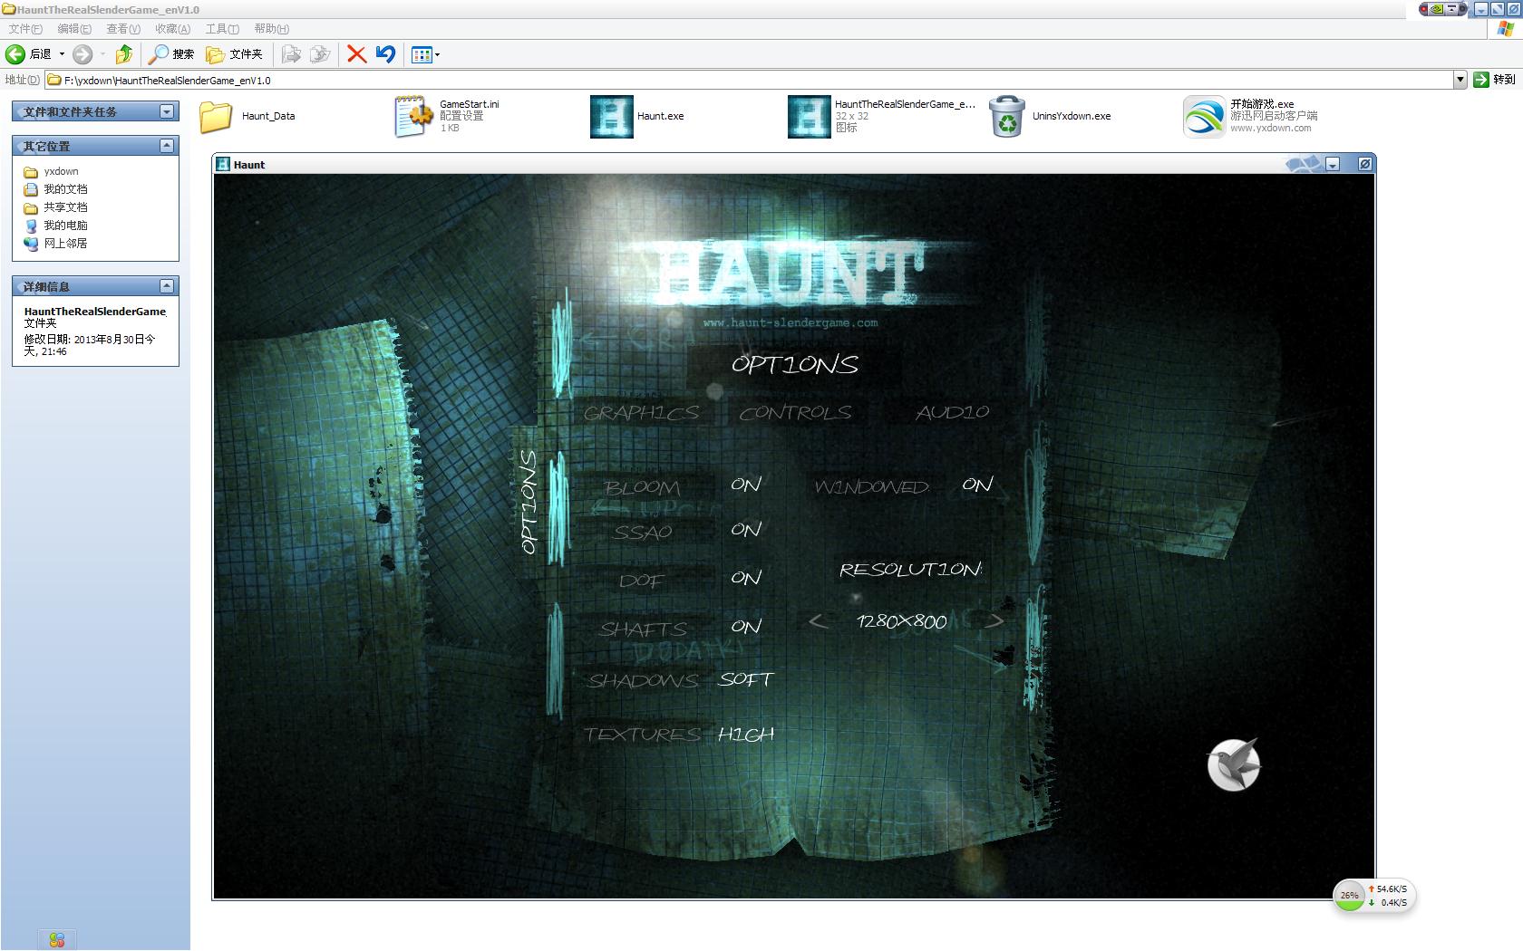Viewport: 1523px width, 951px height.
Task: Toggle the SSAO setting ON value
Action: coord(746,530)
